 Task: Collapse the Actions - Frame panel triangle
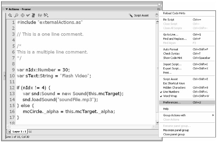click(7, 9)
